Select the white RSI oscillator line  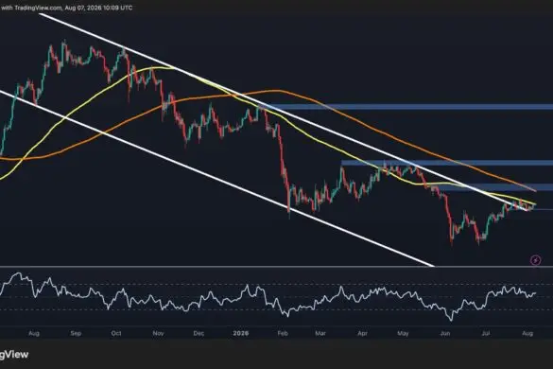268,296
